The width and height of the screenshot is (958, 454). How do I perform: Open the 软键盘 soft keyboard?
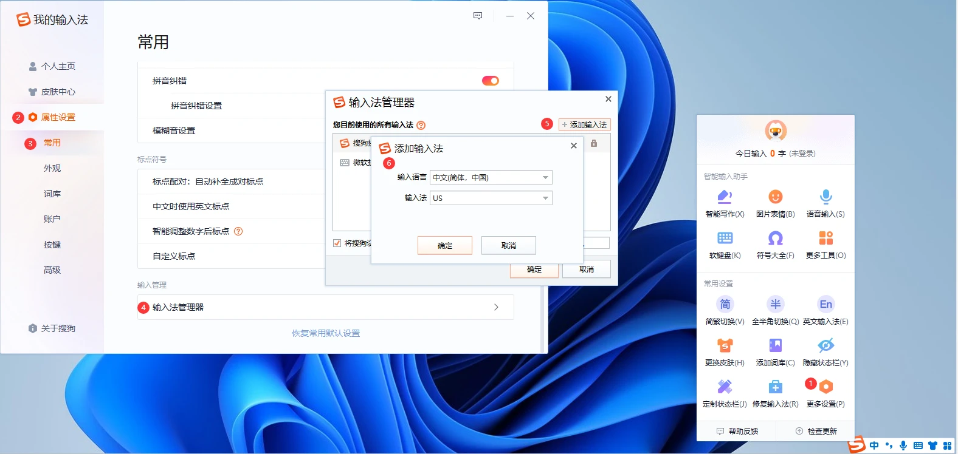tap(725, 245)
